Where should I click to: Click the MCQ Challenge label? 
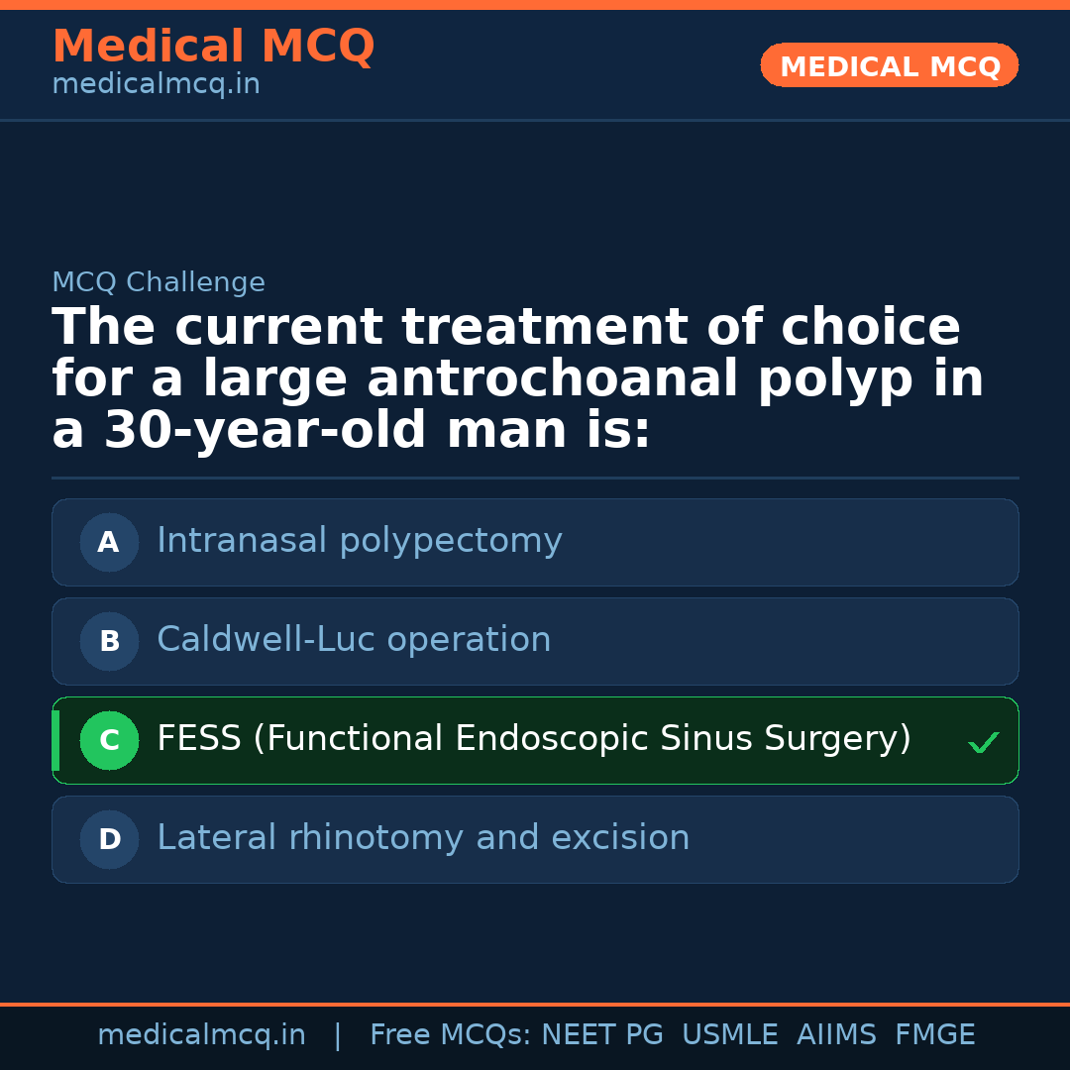pos(159,282)
